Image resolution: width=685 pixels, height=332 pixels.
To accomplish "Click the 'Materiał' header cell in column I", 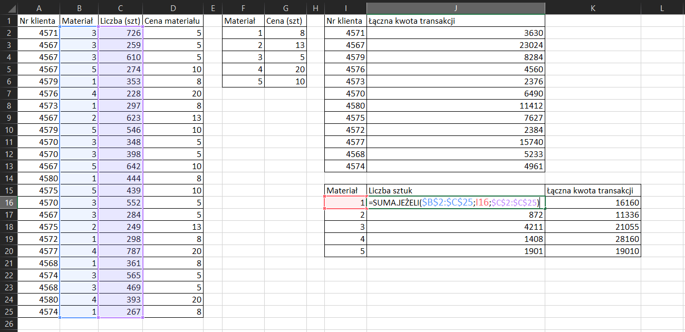I will pyautogui.click(x=346, y=191).
